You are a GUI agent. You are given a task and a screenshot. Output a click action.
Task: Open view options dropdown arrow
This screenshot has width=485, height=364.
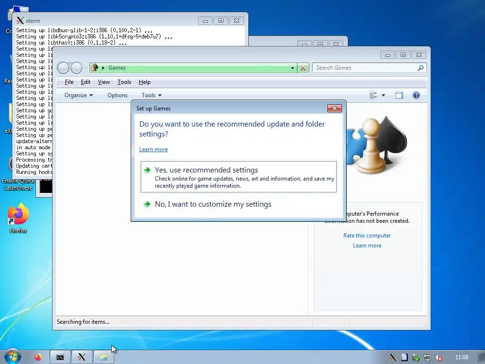[x=383, y=95]
